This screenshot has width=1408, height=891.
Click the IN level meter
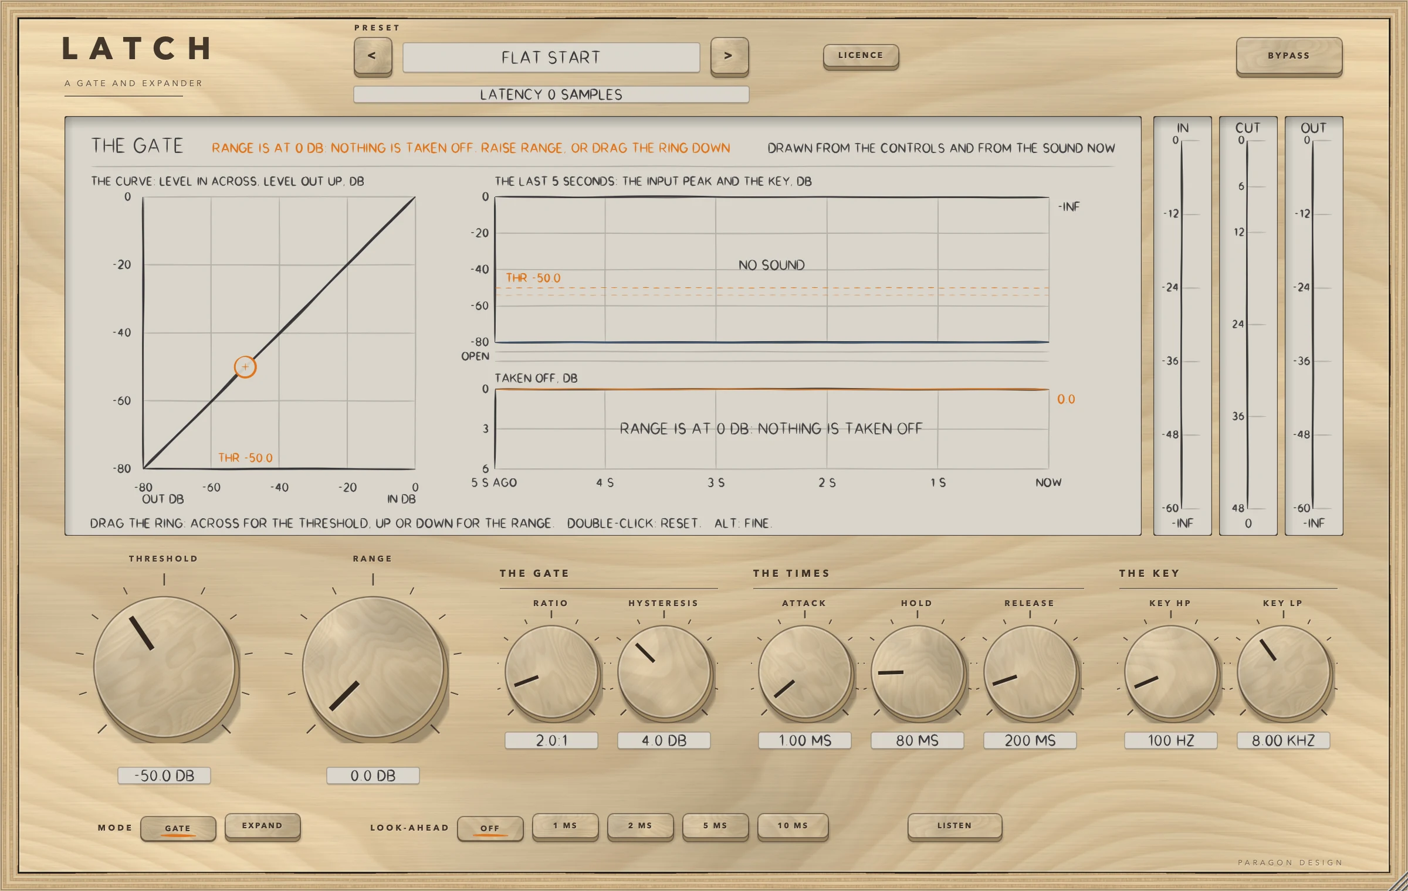coord(1183,326)
